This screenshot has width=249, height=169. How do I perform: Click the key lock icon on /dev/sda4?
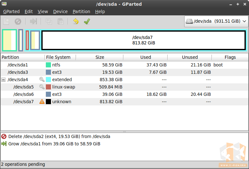[42, 80]
